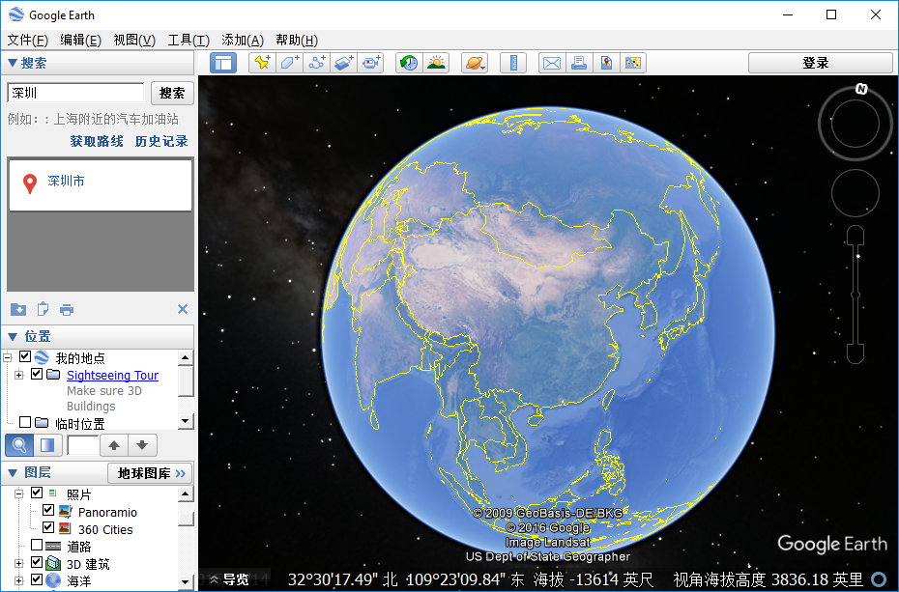Open the 编辑(E) menu

click(x=81, y=40)
